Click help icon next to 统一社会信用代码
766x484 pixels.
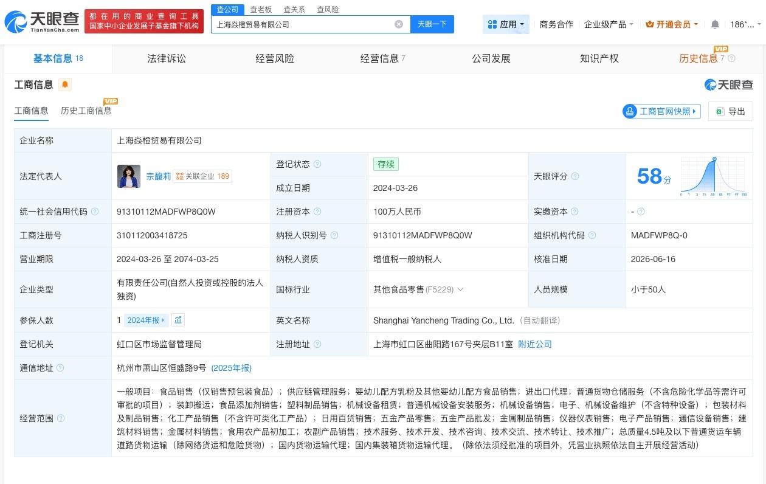[95, 212]
